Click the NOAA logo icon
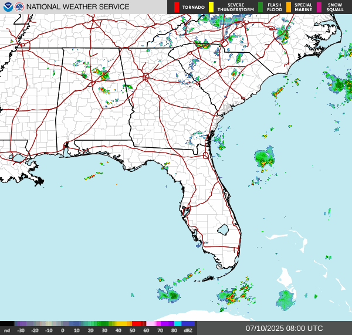The image size is (352, 335). point(8,7)
